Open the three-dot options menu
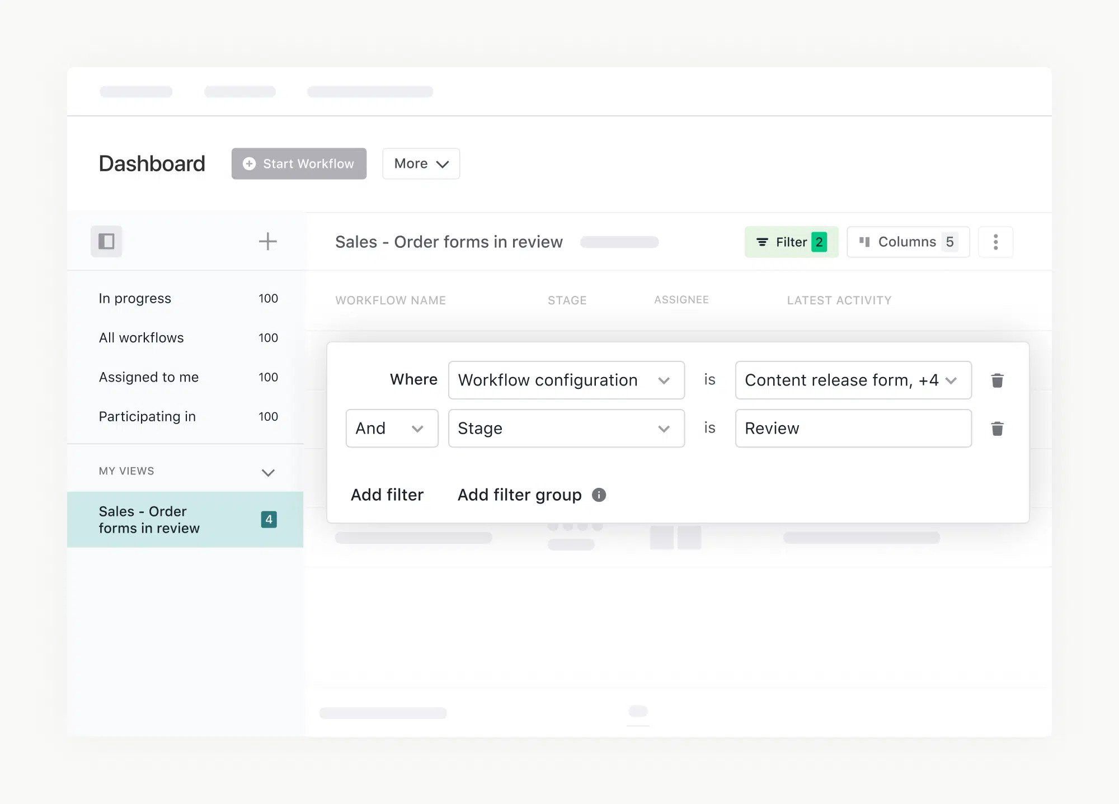This screenshot has width=1119, height=804. (995, 242)
